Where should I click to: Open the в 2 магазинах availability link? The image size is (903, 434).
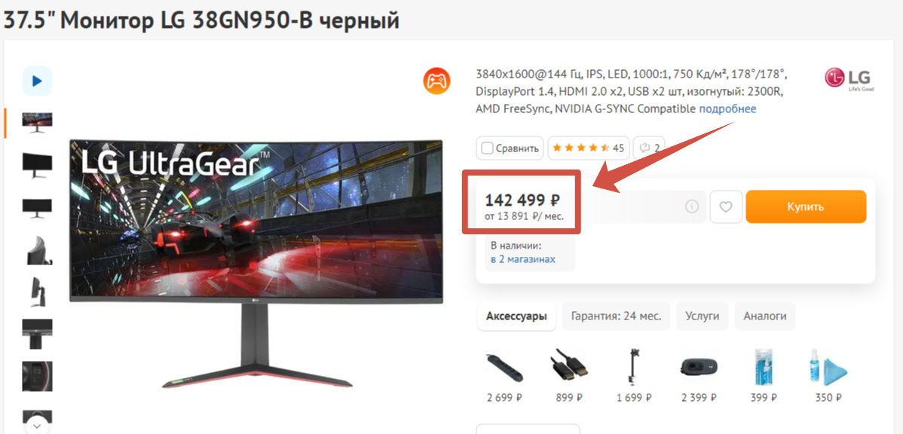coord(523,259)
